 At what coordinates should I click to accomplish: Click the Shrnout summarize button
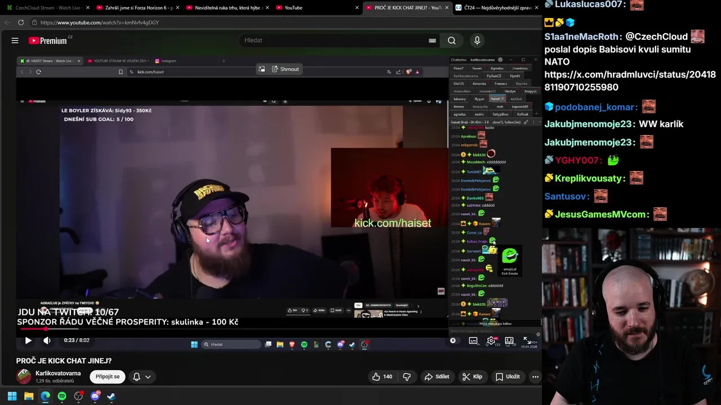pos(285,69)
